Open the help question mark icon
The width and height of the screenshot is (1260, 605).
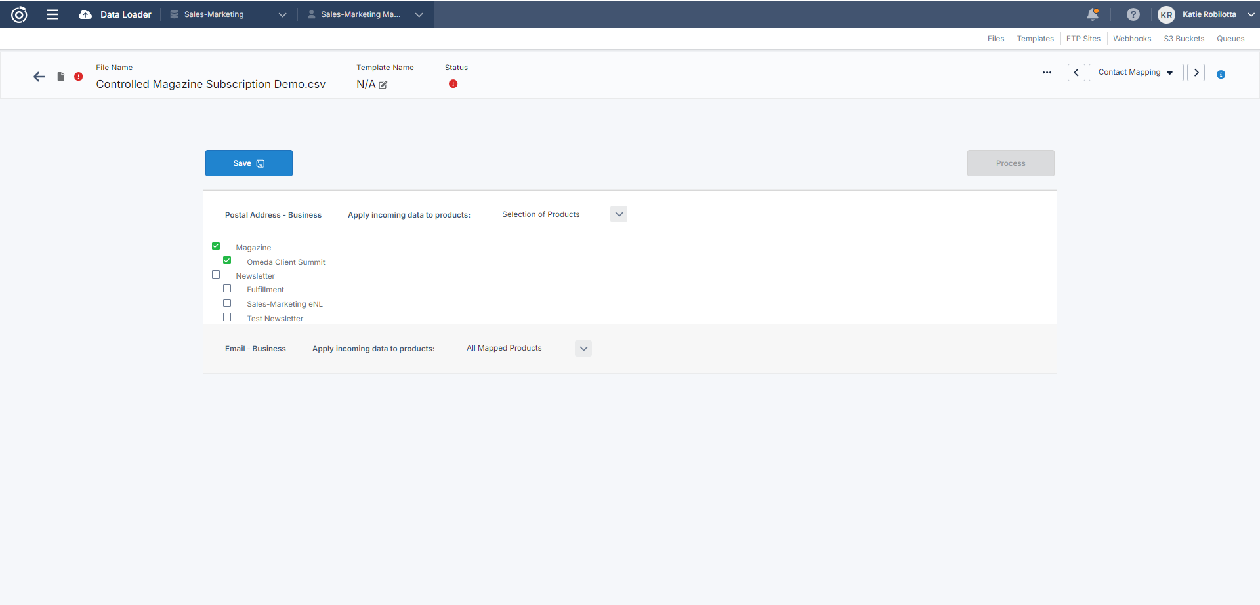1133,14
